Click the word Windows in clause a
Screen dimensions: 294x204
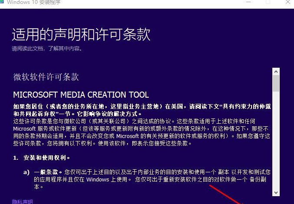98,179
